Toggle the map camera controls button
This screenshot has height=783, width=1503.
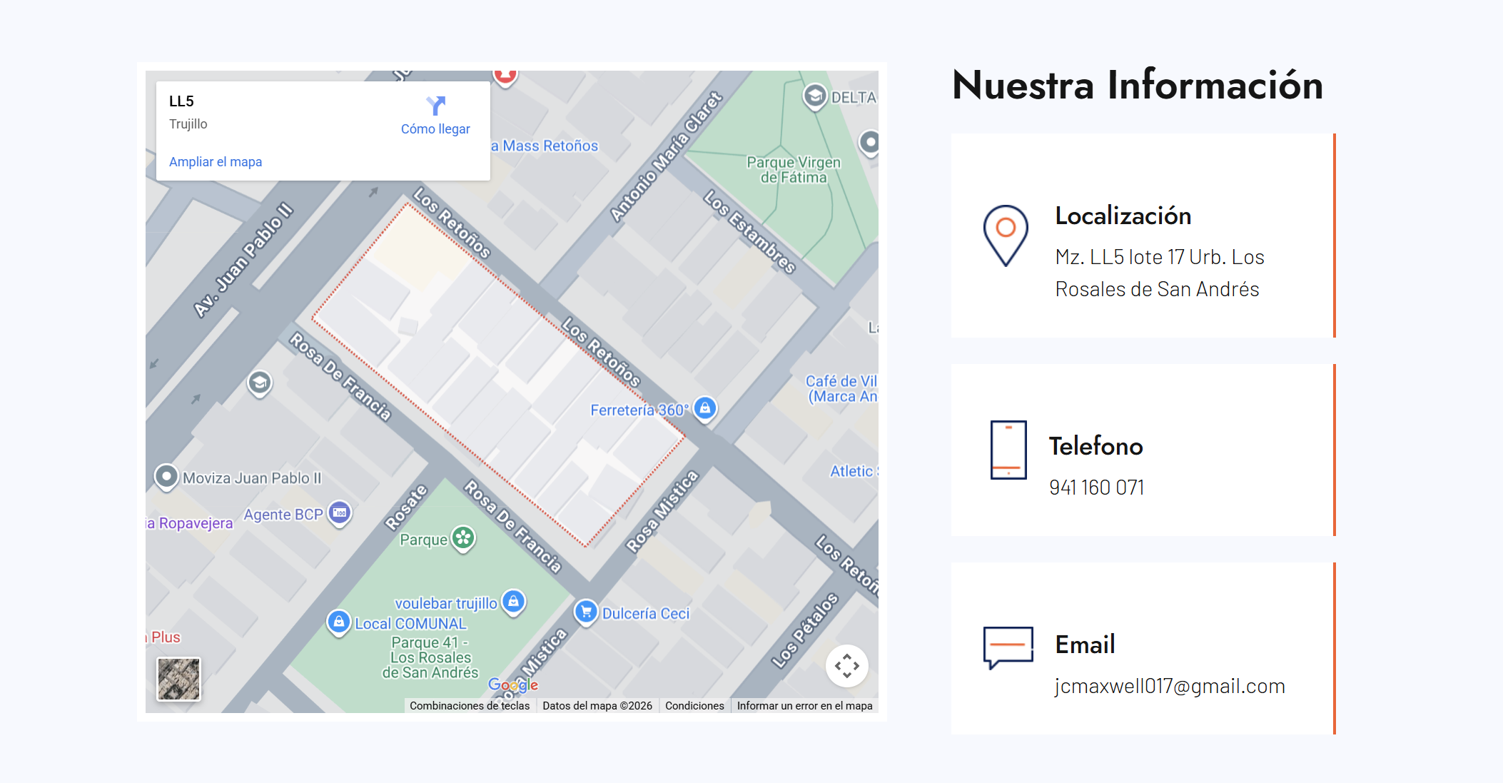point(846,666)
